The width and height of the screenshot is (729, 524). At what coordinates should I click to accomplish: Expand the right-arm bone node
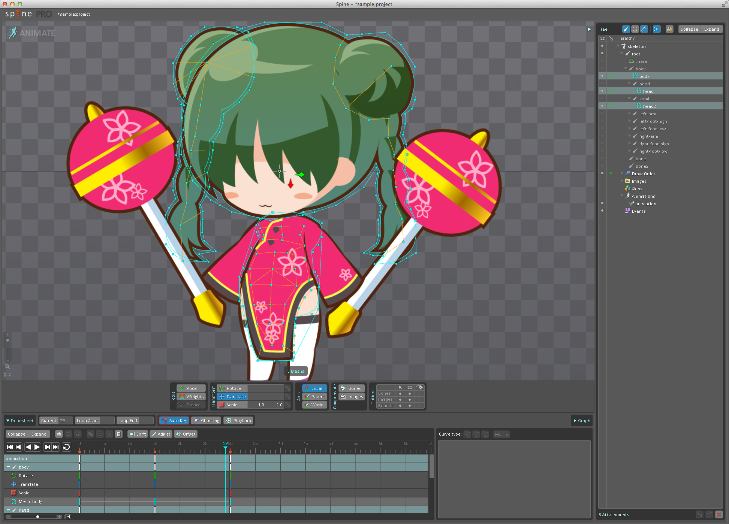click(630, 136)
